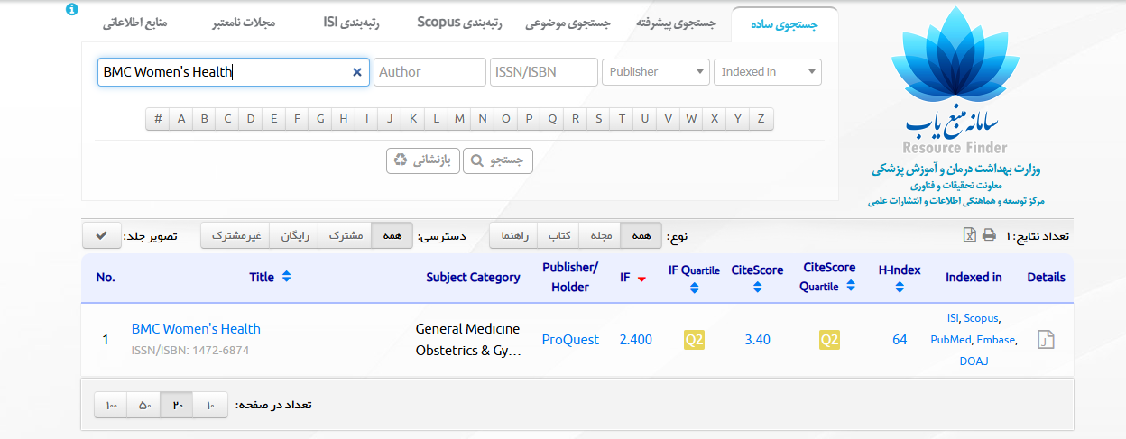Sort by H-Index using its arrows

tap(899, 288)
